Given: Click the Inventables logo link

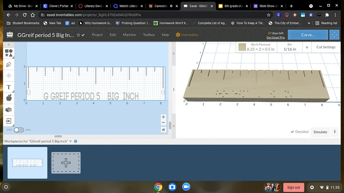Looking at the screenshot, I should [x=187, y=35].
